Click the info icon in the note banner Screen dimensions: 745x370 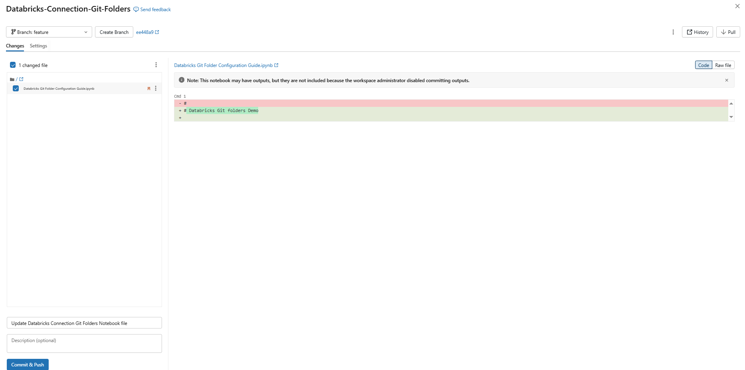[182, 80]
